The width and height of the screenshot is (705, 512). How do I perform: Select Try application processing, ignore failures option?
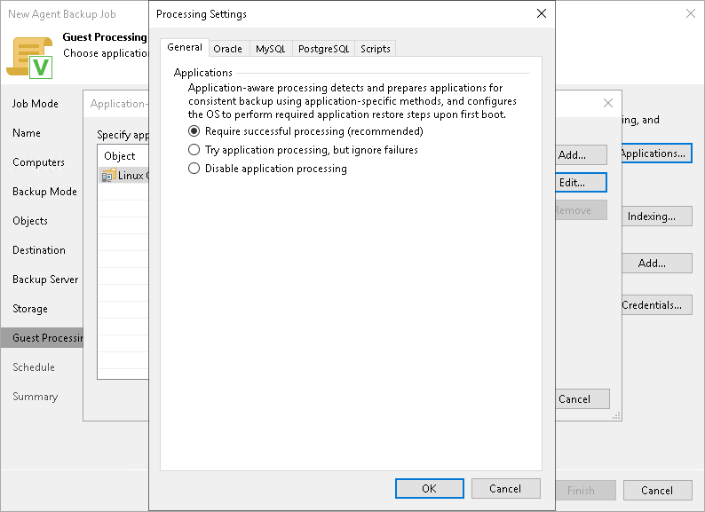(x=194, y=150)
